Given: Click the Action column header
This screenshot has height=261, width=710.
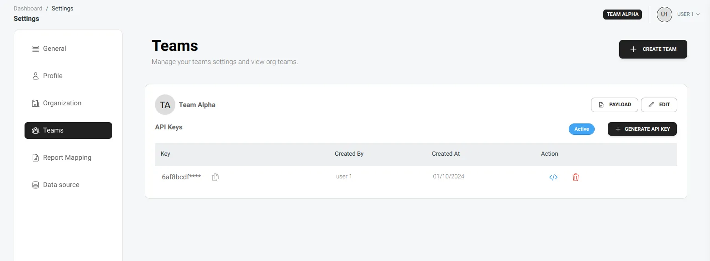Looking at the screenshot, I should tap(549, 154).
